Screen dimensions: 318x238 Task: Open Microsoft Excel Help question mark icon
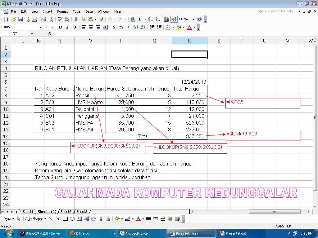tap(199, 19)
